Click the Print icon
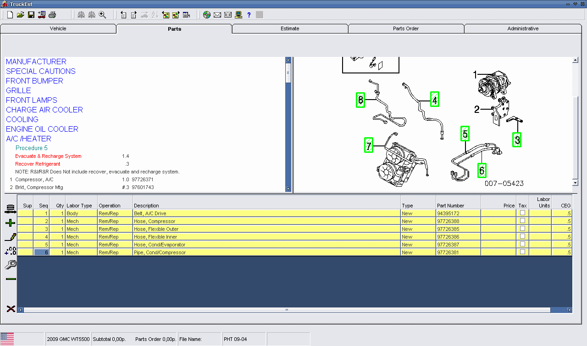 (52, 14)
